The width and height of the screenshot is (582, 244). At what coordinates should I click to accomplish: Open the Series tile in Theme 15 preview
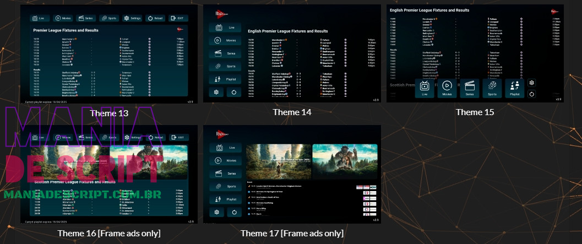click(x=470, y=88)
